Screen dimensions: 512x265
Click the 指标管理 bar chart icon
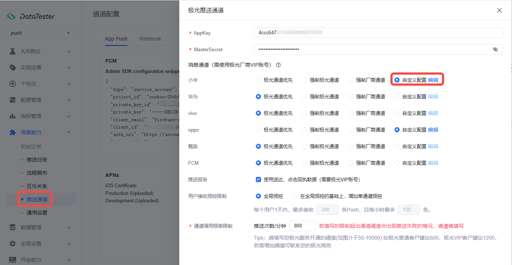(x=13, y=116)
